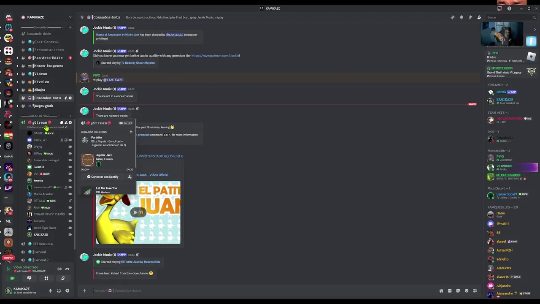Click the plus attachment button in message bar
Screen dimensions: 540x304
[x=84, y=290]
